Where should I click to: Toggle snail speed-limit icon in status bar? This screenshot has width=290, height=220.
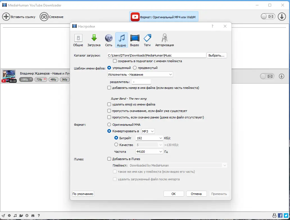click(21, 215)
